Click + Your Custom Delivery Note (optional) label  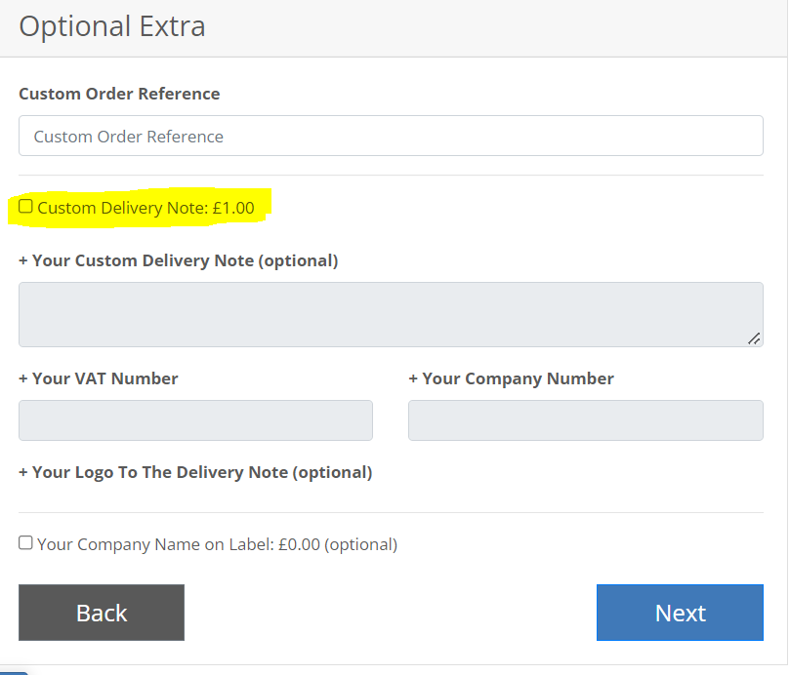click(x=179, y=260)
